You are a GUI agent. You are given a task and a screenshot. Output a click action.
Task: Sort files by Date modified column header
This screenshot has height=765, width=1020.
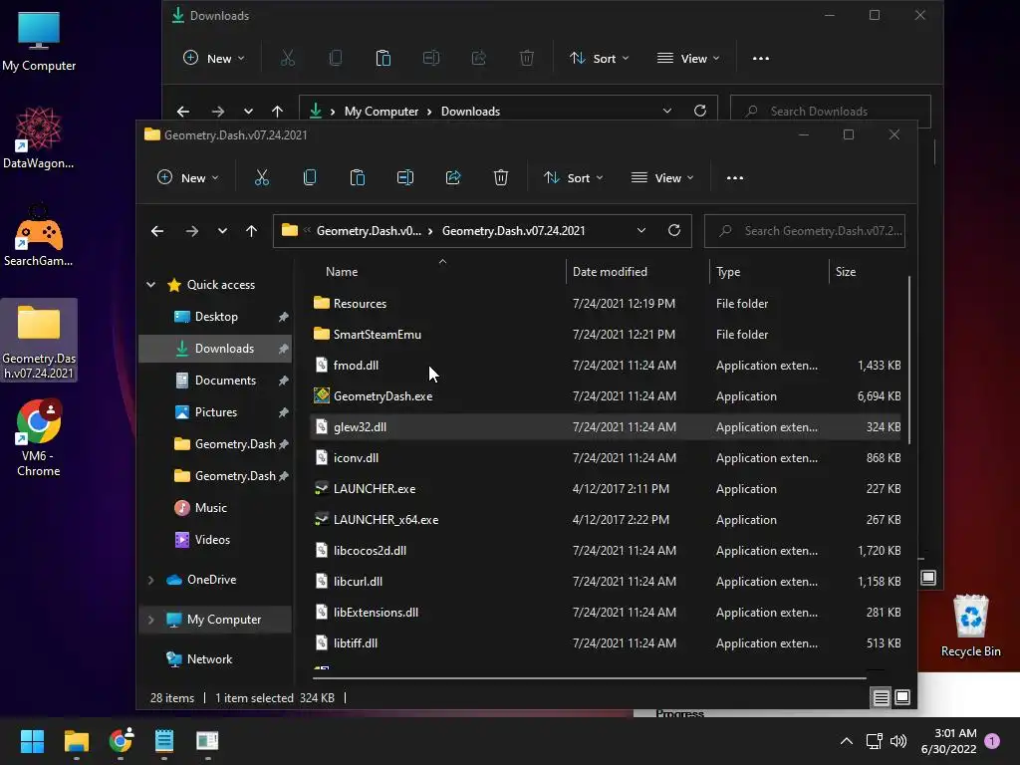[610, 272]
